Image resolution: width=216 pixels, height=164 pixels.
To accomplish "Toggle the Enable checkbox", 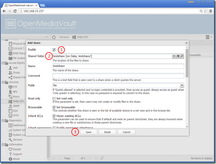I will [x=54, y=49].
